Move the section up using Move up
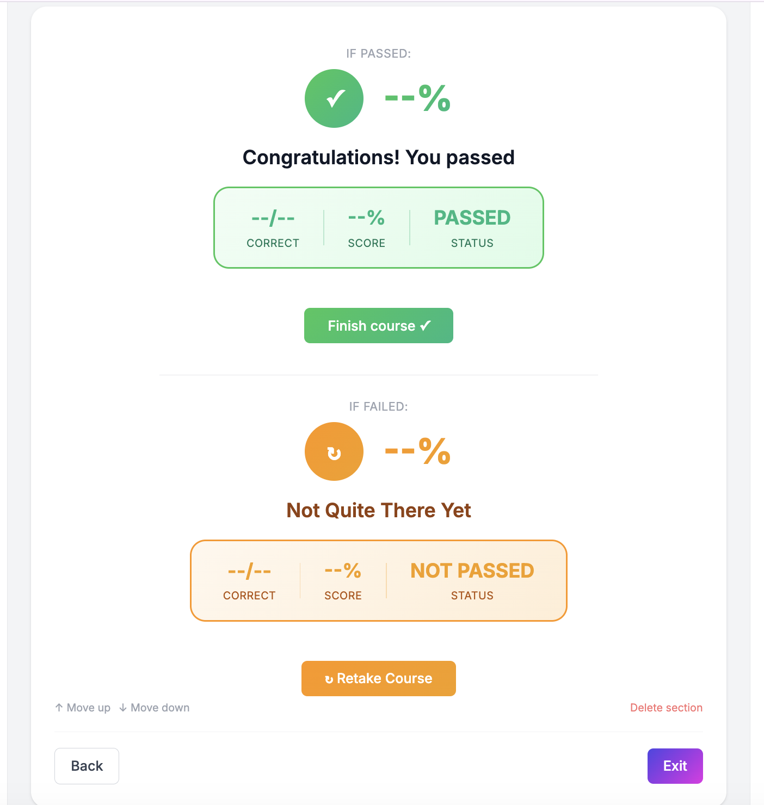The height and width of the screenshot is (805, 764). tap(82, 708)
